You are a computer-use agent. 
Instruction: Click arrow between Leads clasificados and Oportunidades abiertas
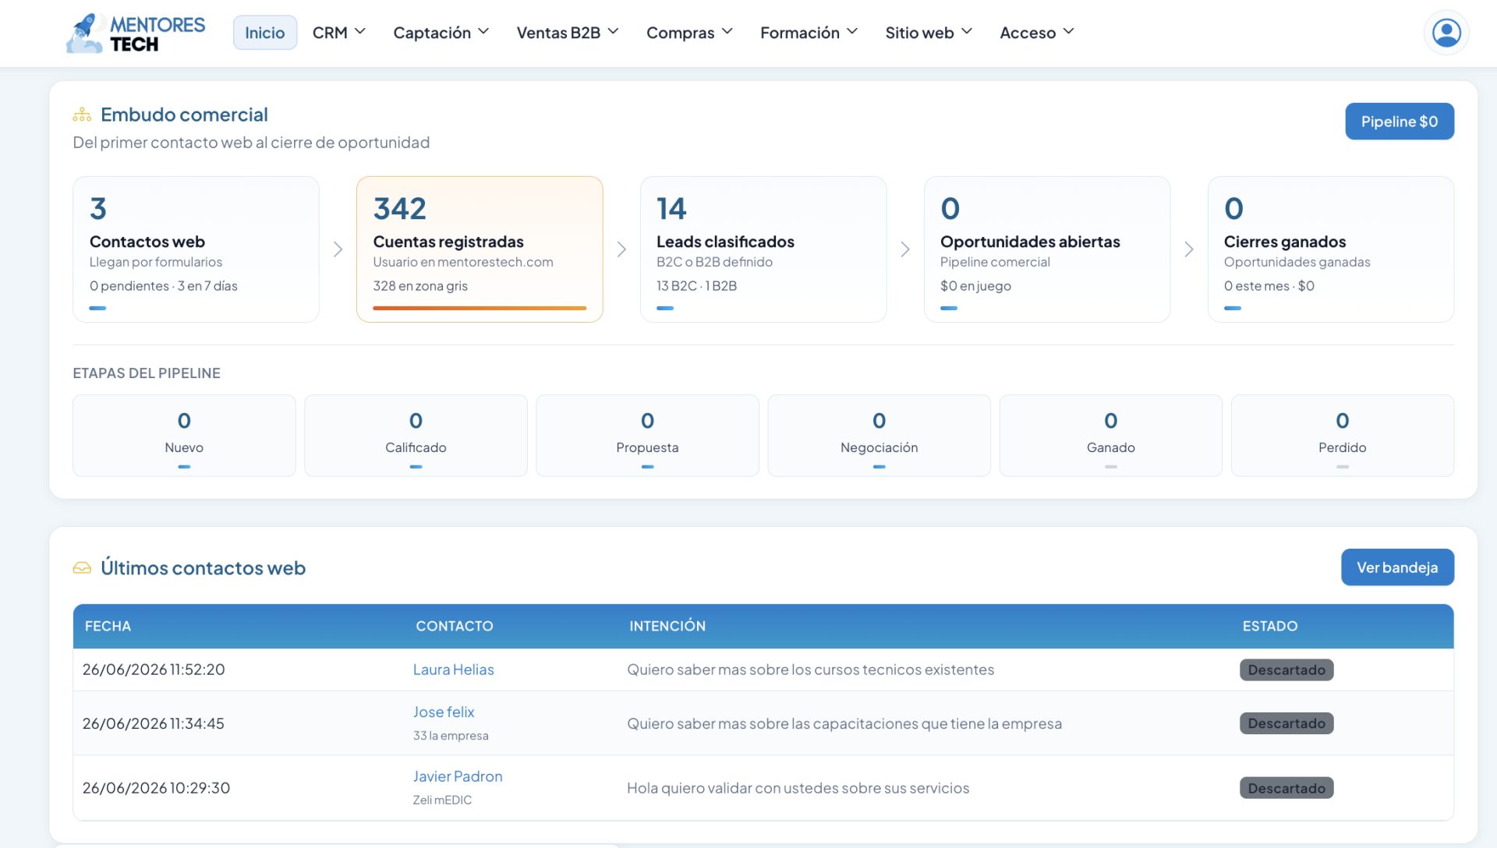pyautogui.click(x=905, y=249)
